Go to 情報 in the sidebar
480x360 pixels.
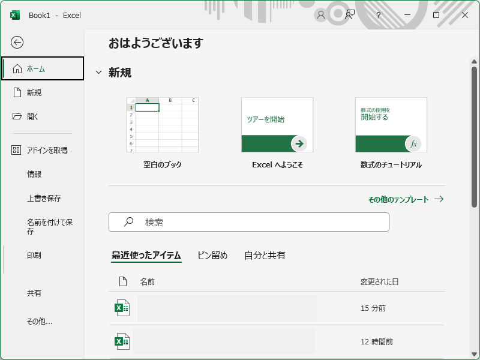point(43,174)
